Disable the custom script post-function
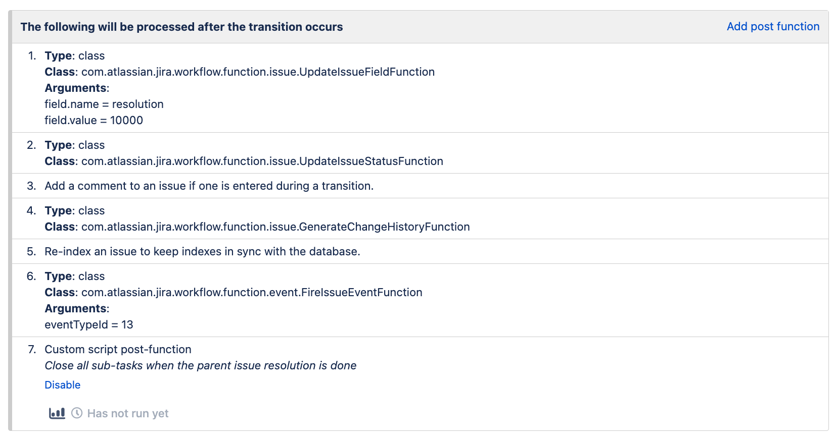The width and height of the screenshot is (835, 440). coord(62,385)
